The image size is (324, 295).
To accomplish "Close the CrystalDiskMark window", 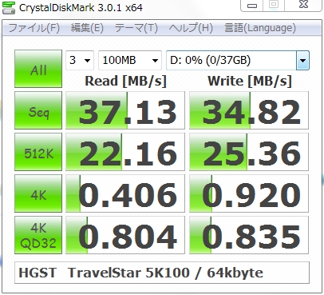I will (303, 5).
